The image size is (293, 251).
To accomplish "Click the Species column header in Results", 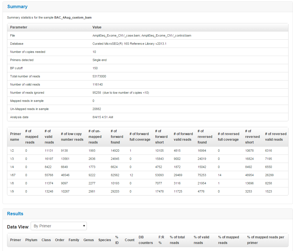I will [x=105, y=240].
